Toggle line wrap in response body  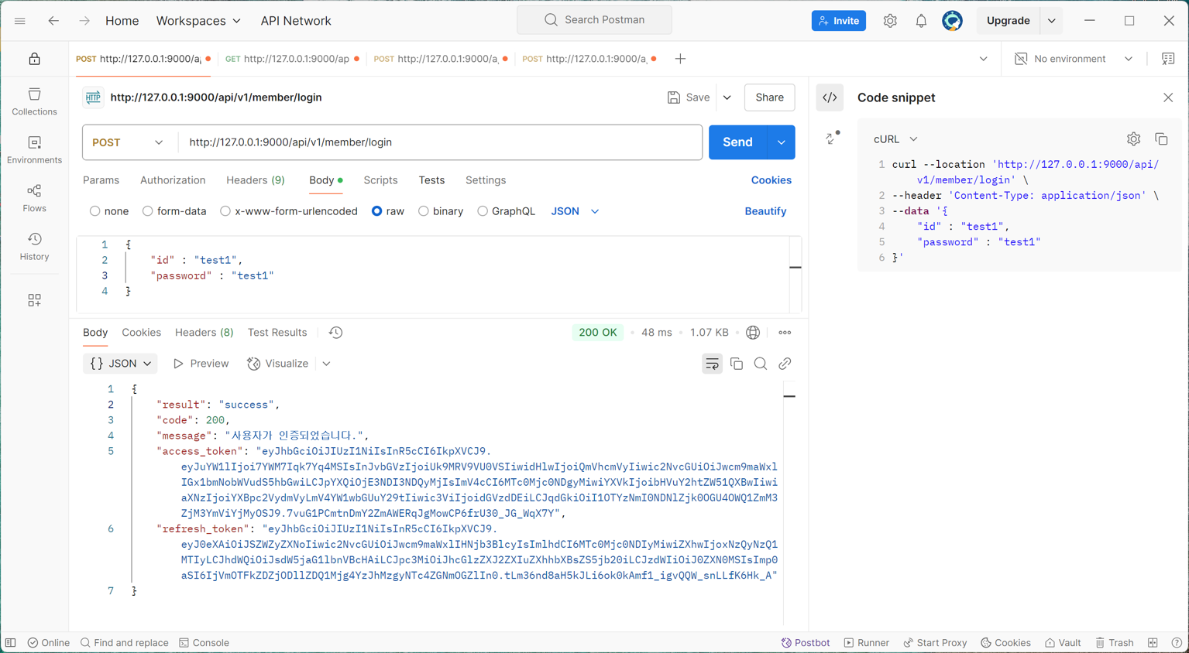point(712,364)
